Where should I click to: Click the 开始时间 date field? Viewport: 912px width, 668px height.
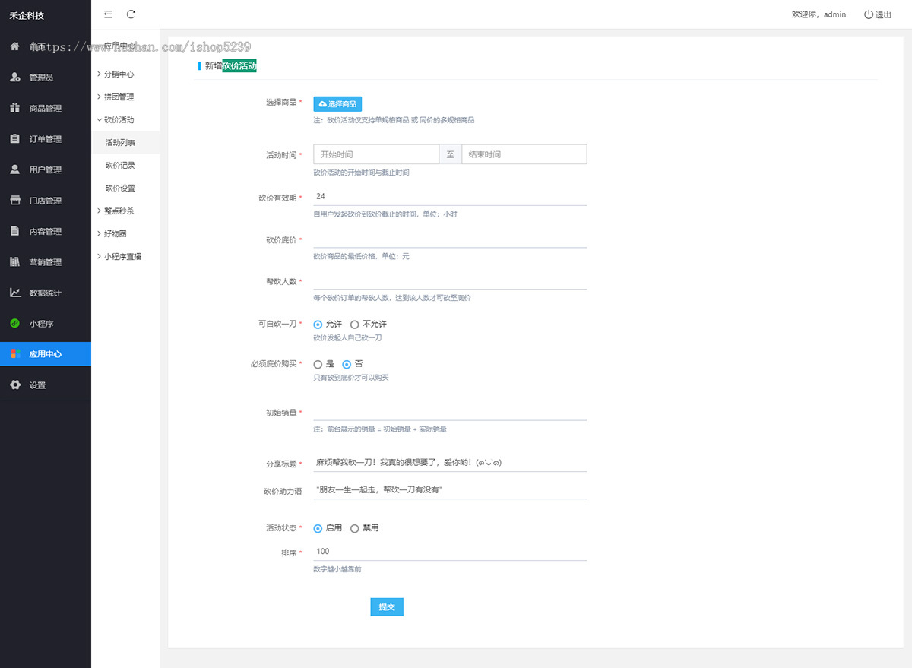[x=376, y=154]
